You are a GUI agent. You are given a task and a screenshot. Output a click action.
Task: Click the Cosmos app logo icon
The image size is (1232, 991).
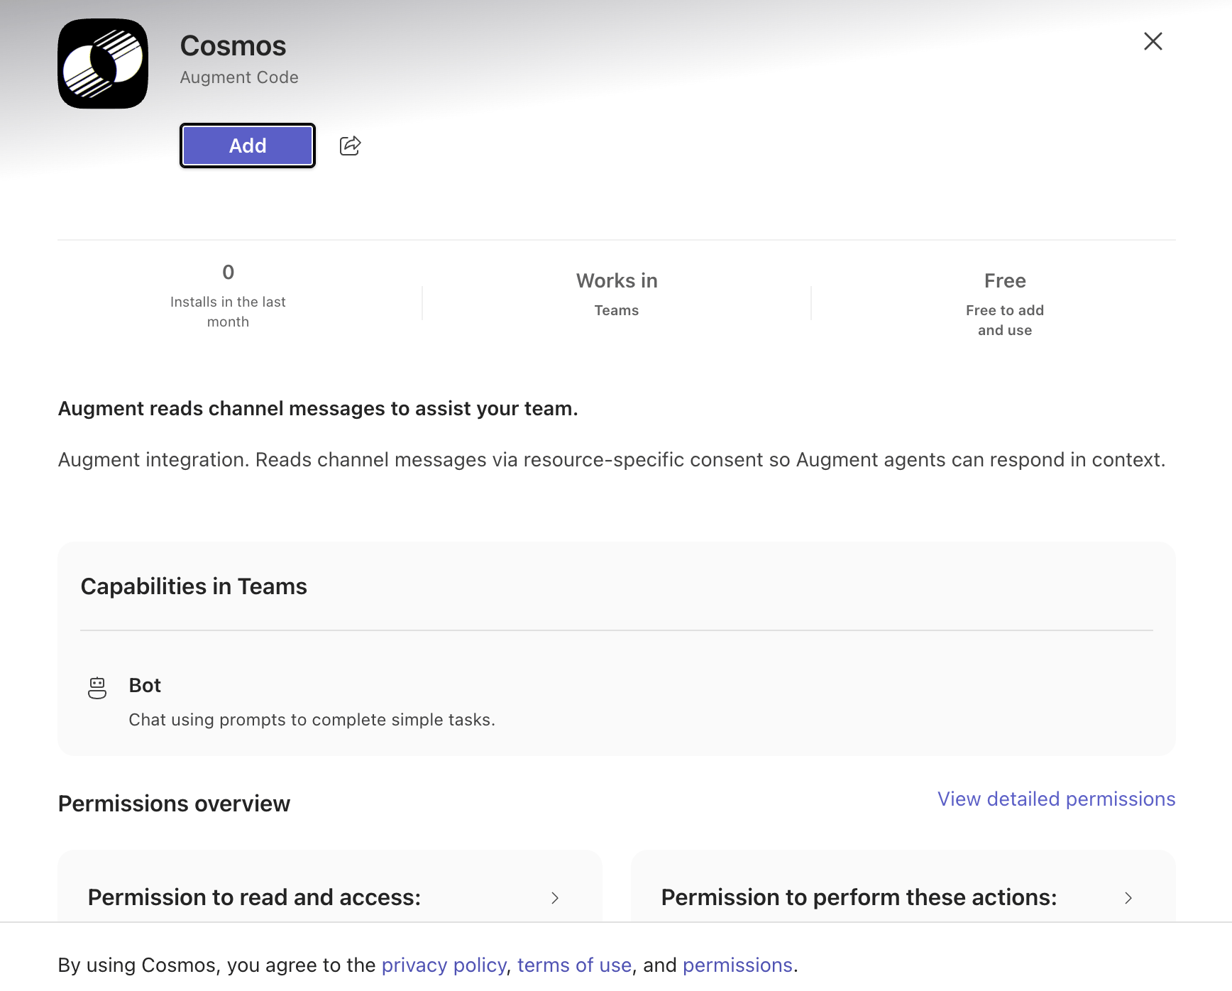pyautogui.click(x=103, y=63)
